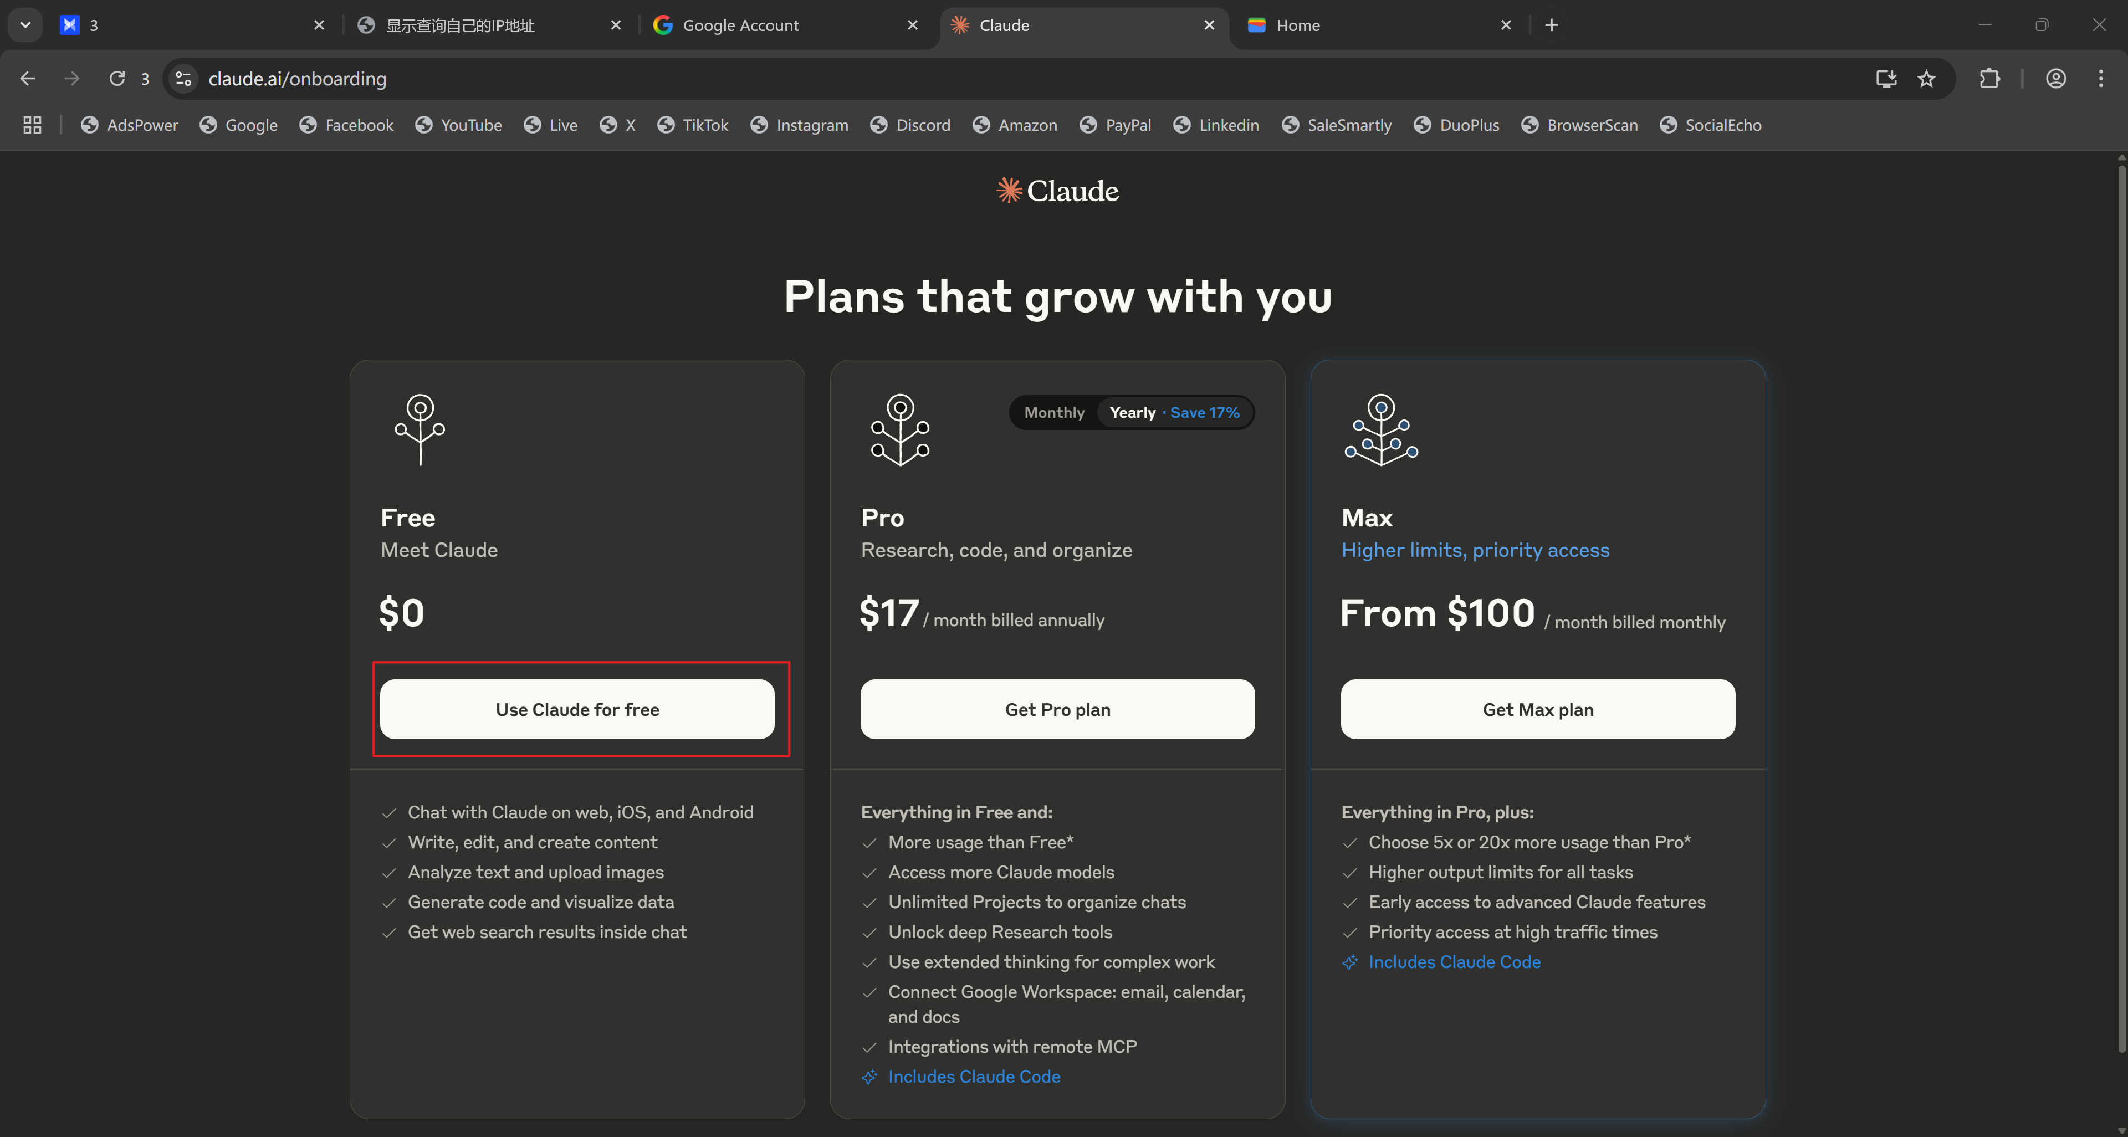Open the Extensions puzzle icon

click(1990, 79)
